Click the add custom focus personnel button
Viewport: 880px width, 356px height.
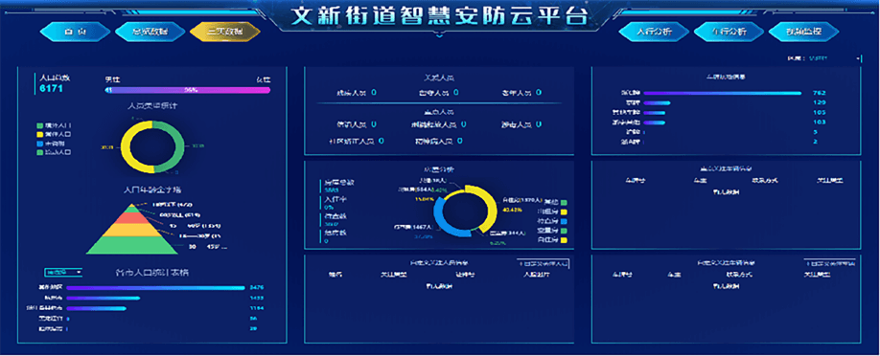pyautogui.click(x=544, y=263)
